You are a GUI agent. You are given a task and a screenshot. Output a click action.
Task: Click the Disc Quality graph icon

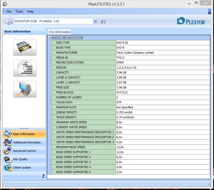tap(8, 159)
